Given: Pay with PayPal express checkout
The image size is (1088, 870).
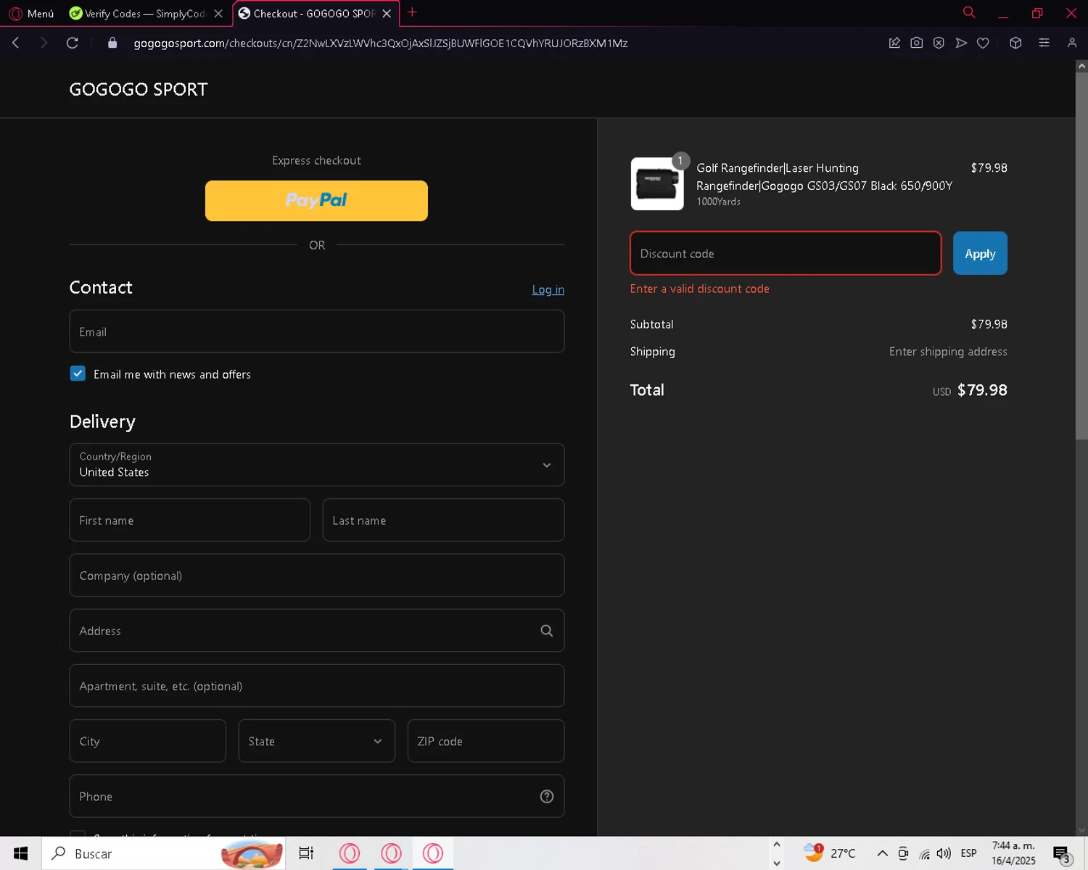Looking at the screenshot, I should 316,201.
